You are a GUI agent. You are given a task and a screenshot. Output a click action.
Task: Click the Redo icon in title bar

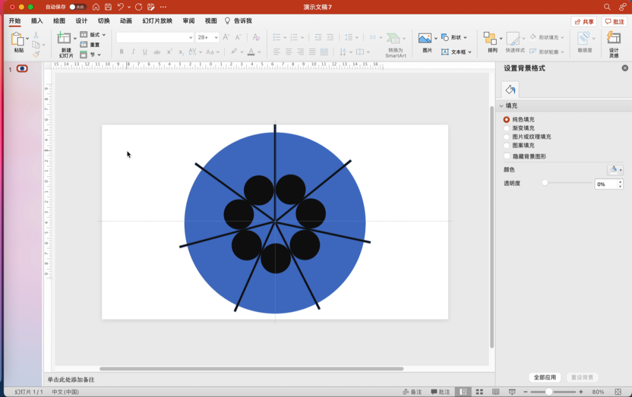click(x=139, y=7)
